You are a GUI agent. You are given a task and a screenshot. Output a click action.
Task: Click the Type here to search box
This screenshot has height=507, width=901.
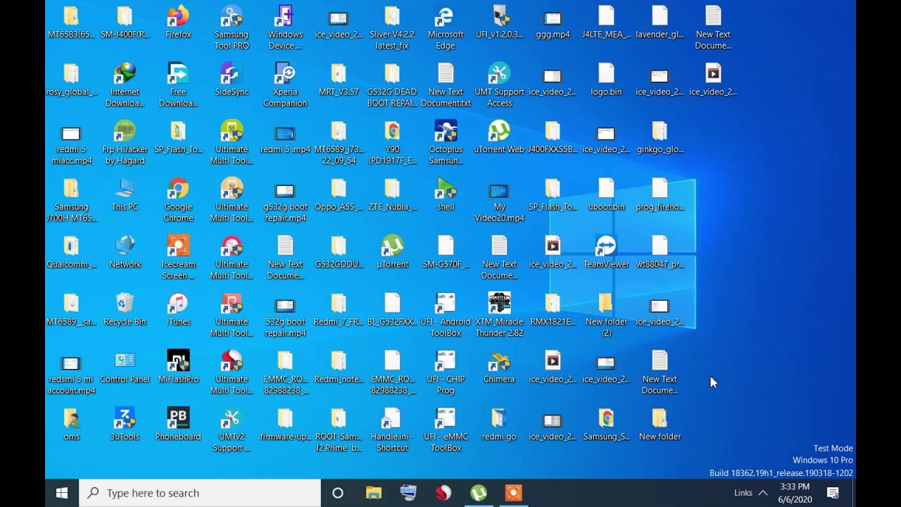(x=200, y=493)
